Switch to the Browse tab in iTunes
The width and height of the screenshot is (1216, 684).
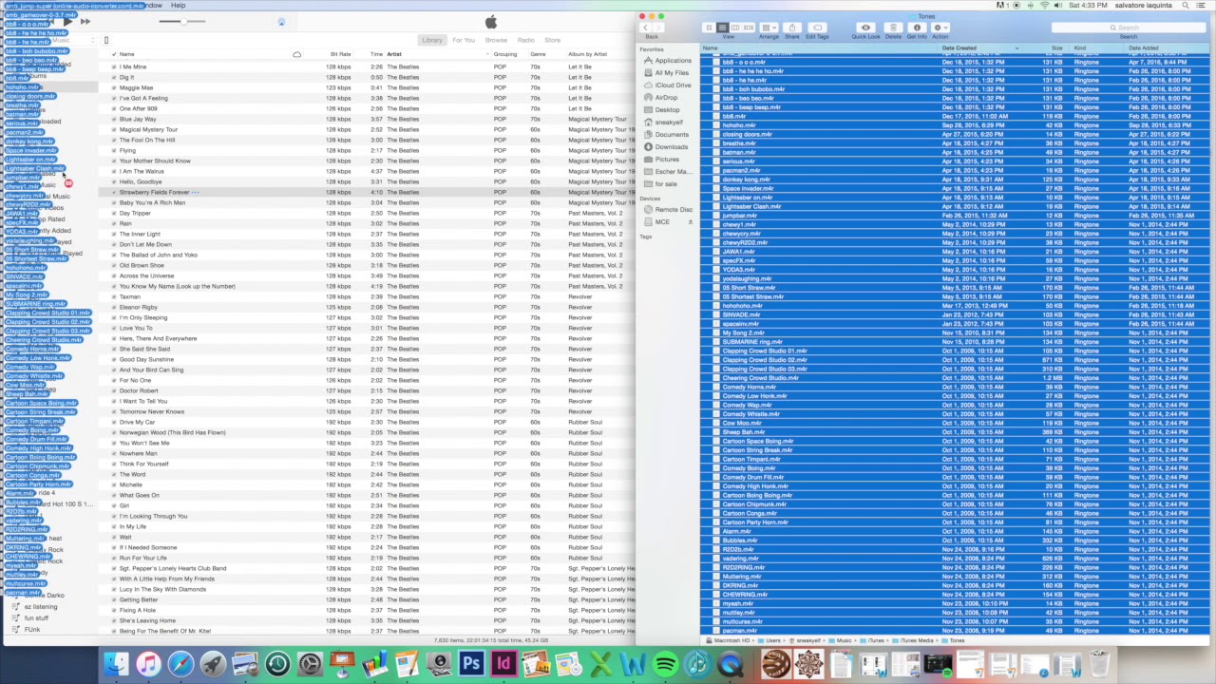point(496,40)
